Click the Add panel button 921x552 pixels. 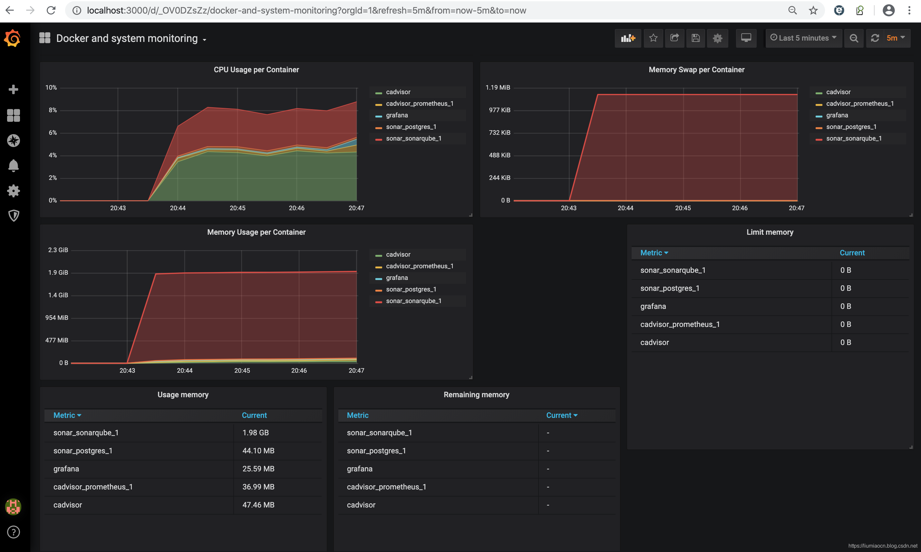coord(628,38)
